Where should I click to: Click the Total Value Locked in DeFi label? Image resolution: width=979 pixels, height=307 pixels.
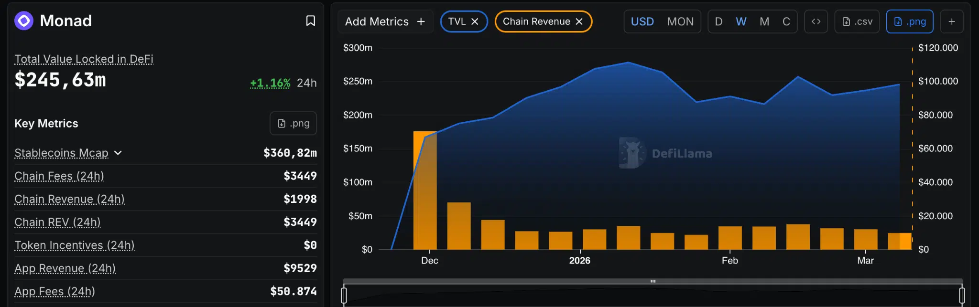pos(84,59)
